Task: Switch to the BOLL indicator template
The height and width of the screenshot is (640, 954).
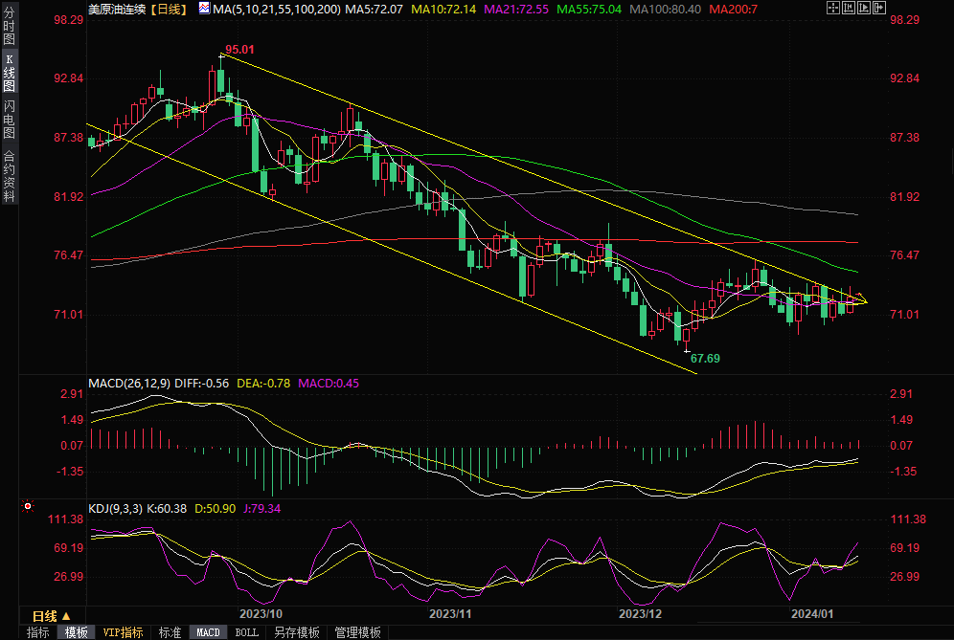Action: [246, 632]
